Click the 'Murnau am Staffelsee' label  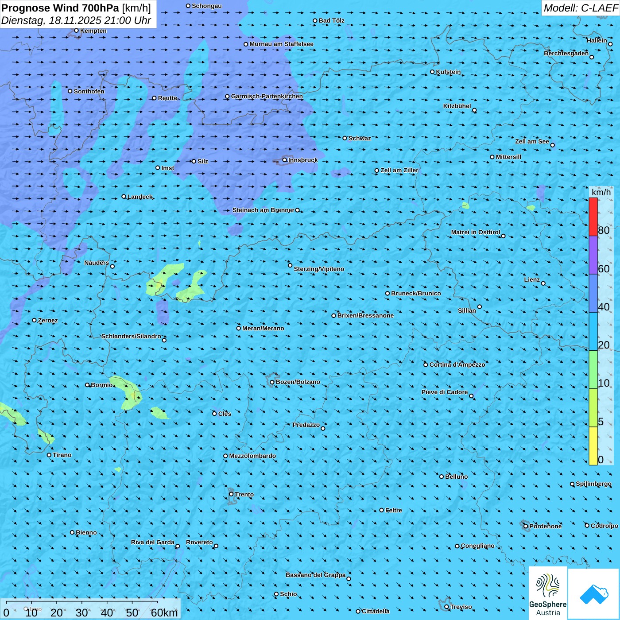(x=281, y=44)
